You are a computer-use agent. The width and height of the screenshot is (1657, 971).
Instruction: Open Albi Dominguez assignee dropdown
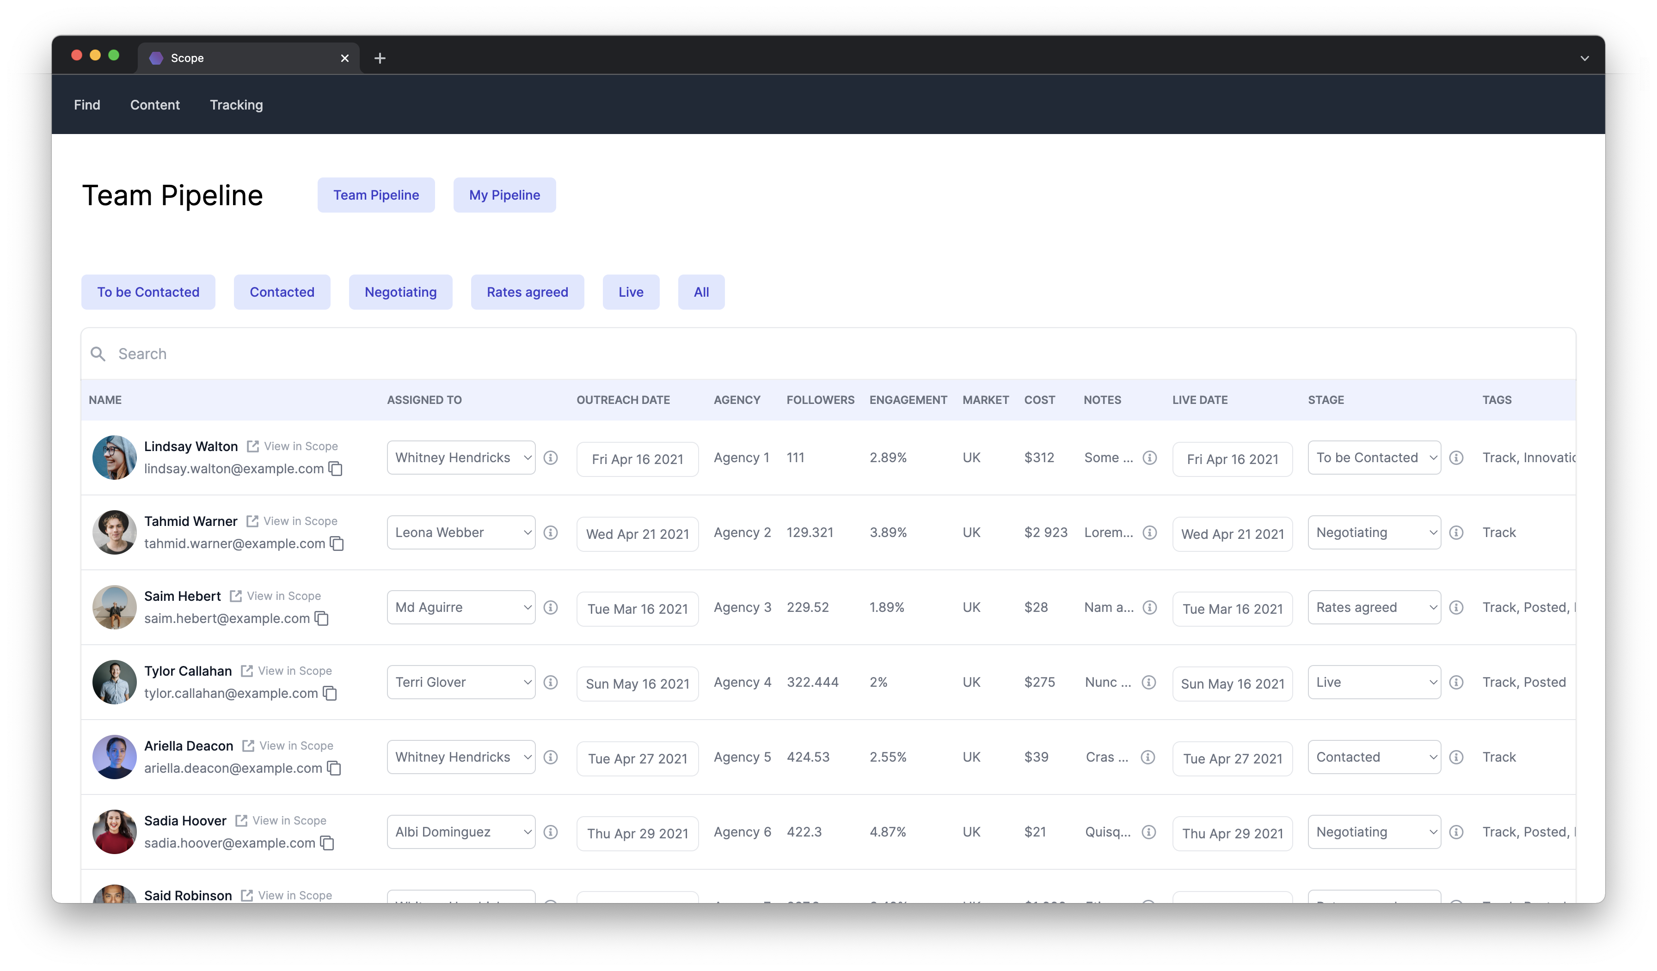(x=461, y=832)
